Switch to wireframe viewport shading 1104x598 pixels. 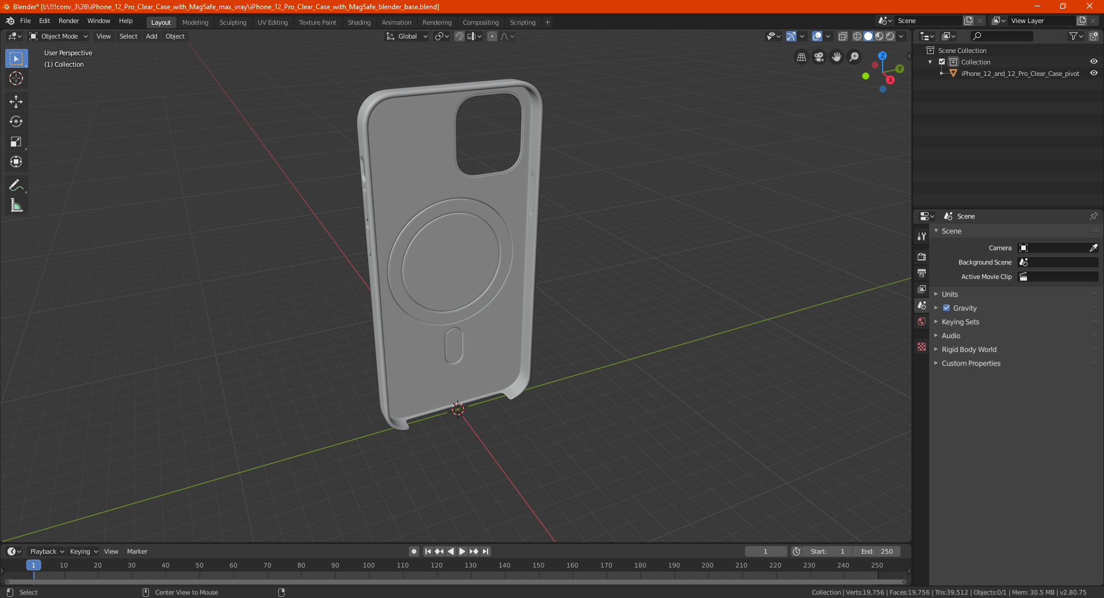click(x=857, y=36)
